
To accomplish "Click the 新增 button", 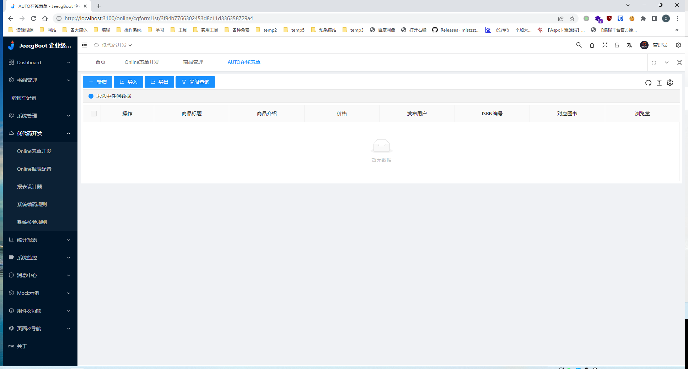I will pyautogui.click(x=97, y=82).
